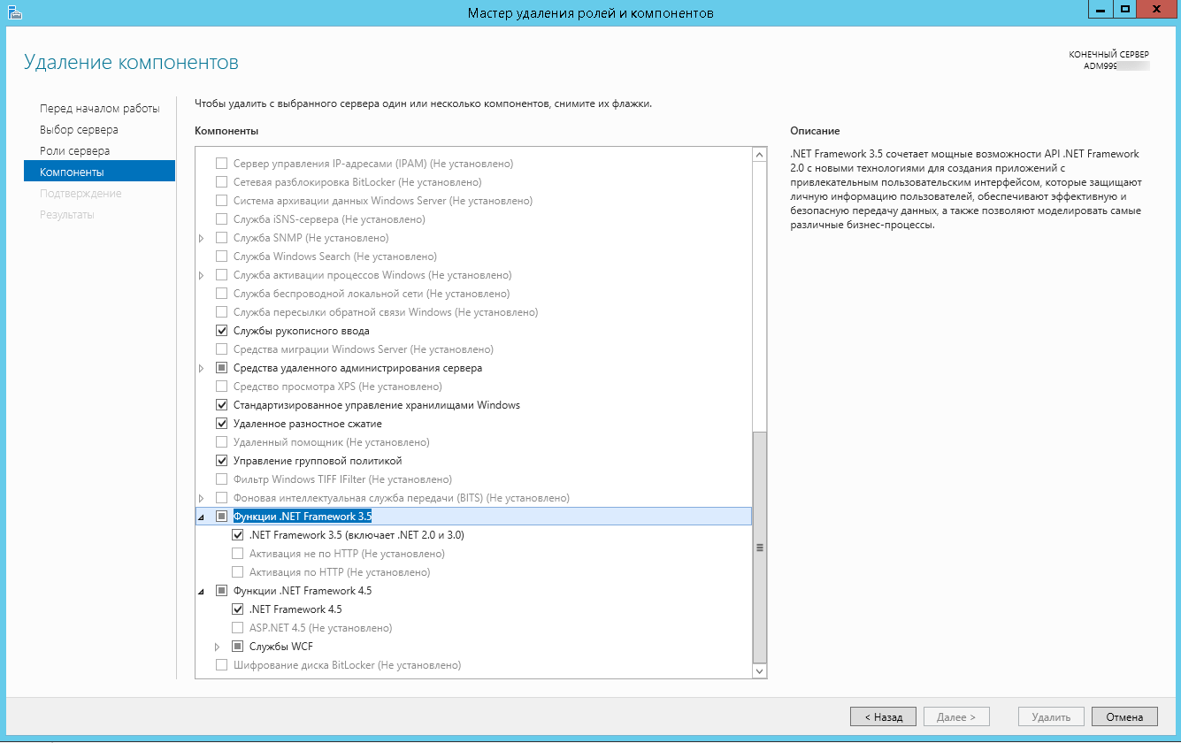1181x743 pixels.
Task: Click the components list scroll up arrow
Action: [x=759, y=155]
